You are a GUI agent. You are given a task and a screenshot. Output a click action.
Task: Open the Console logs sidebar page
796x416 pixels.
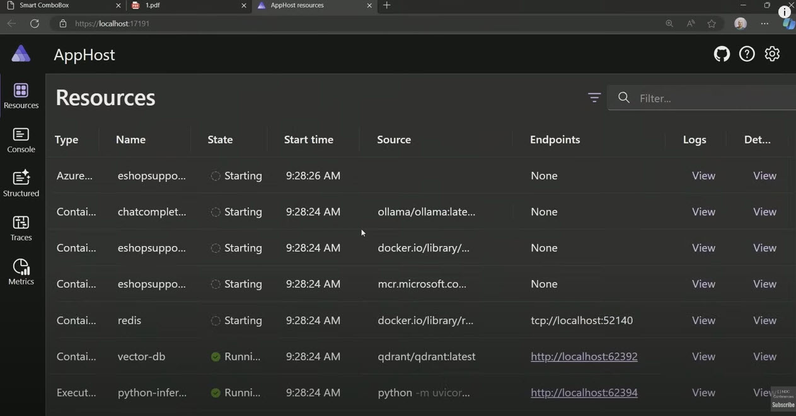(x=21, y=140)
